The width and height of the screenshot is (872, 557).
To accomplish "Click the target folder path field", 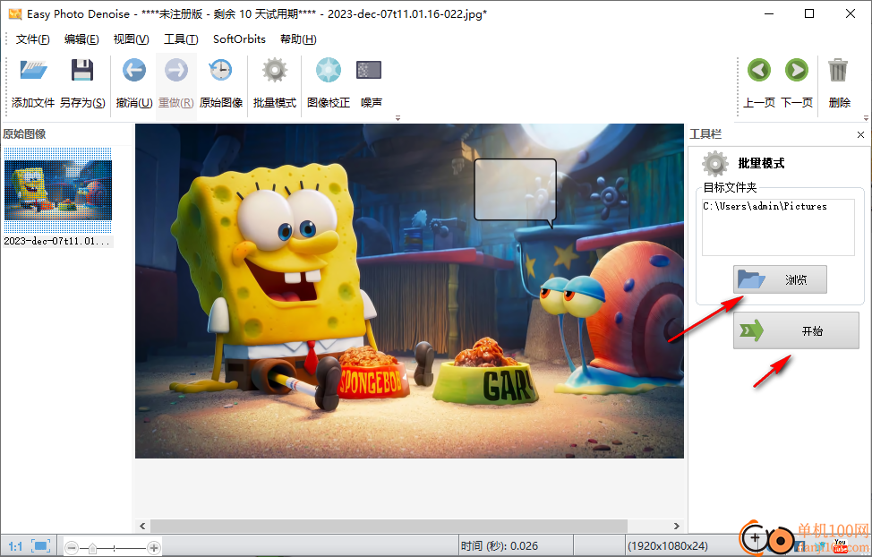I will pos(778,227).
